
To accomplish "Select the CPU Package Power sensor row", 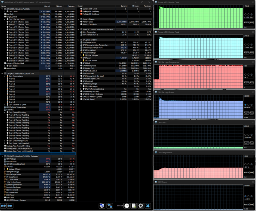I will 38,174.
